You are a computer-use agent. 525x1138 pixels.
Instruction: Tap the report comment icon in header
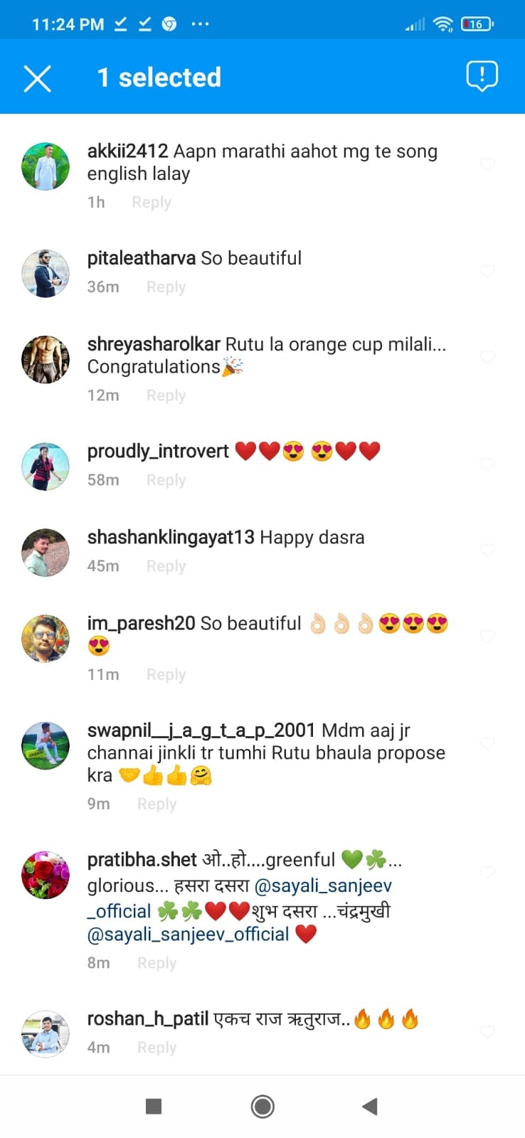click(x=482, y=76)
